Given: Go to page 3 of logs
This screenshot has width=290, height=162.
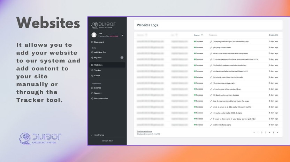Looking at the screenshot, I should tap(266, 133).
